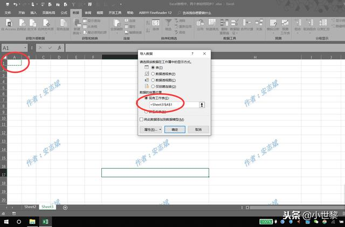Switch to the Sheet2 worksheet tab

[x=30, y=207]
